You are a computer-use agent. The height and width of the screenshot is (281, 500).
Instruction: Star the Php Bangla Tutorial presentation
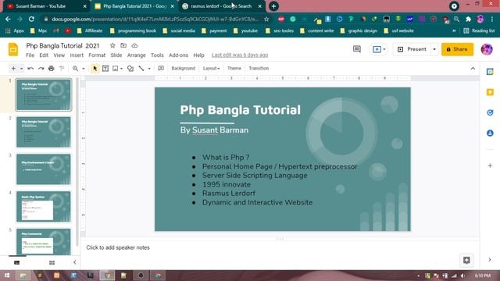point(112,45)
